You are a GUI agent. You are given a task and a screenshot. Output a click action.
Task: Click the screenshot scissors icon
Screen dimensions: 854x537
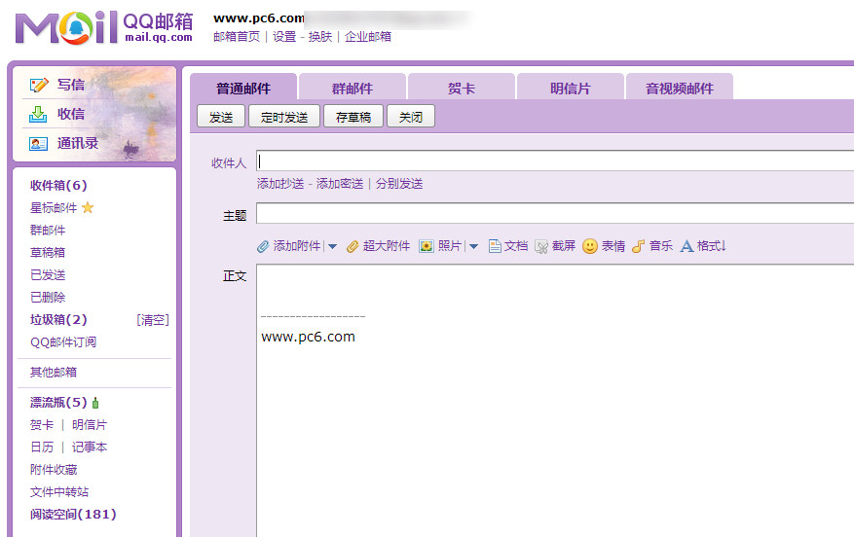541,246
